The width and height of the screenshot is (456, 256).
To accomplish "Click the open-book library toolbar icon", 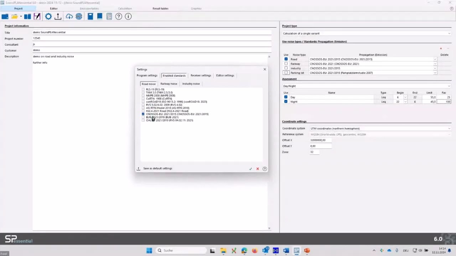I will [27, 16].
